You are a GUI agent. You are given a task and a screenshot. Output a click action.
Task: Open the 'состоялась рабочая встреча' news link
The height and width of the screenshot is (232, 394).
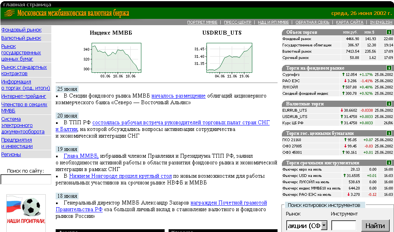(181, 123)
